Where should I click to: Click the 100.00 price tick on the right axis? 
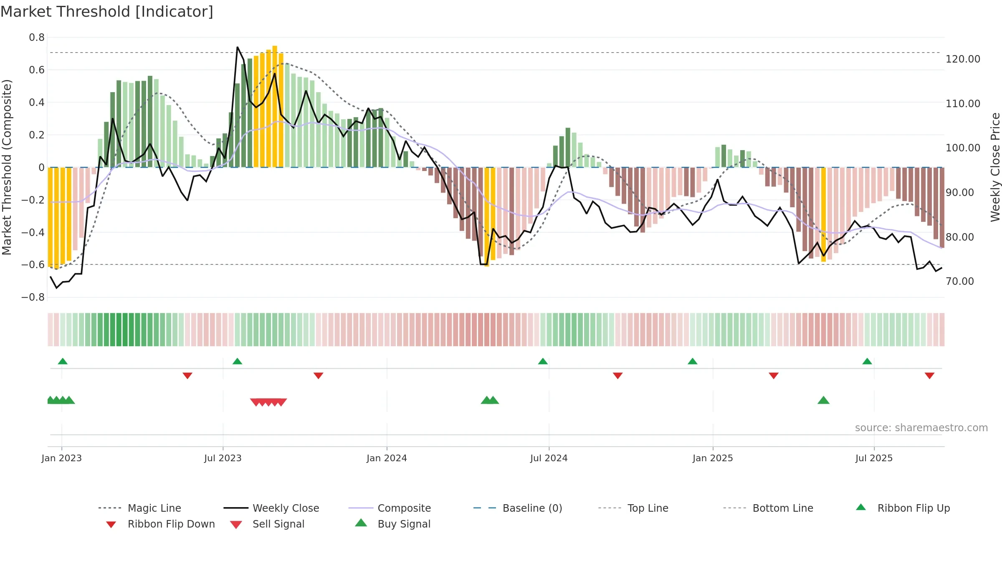963,148
